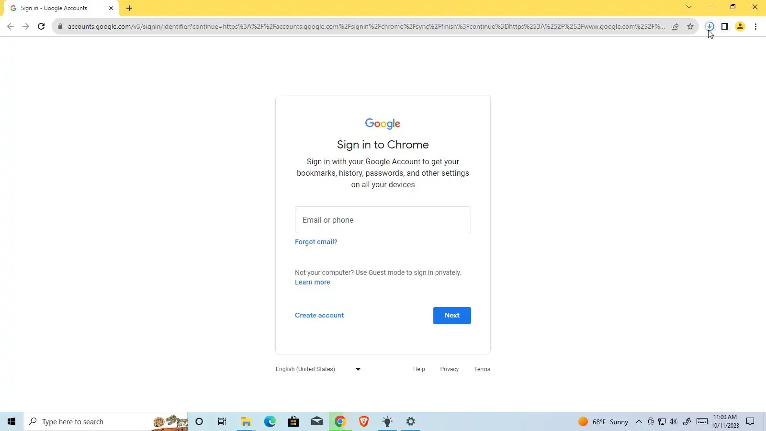Open Cortana circle icon on taskbar

[x=199, y=421]
